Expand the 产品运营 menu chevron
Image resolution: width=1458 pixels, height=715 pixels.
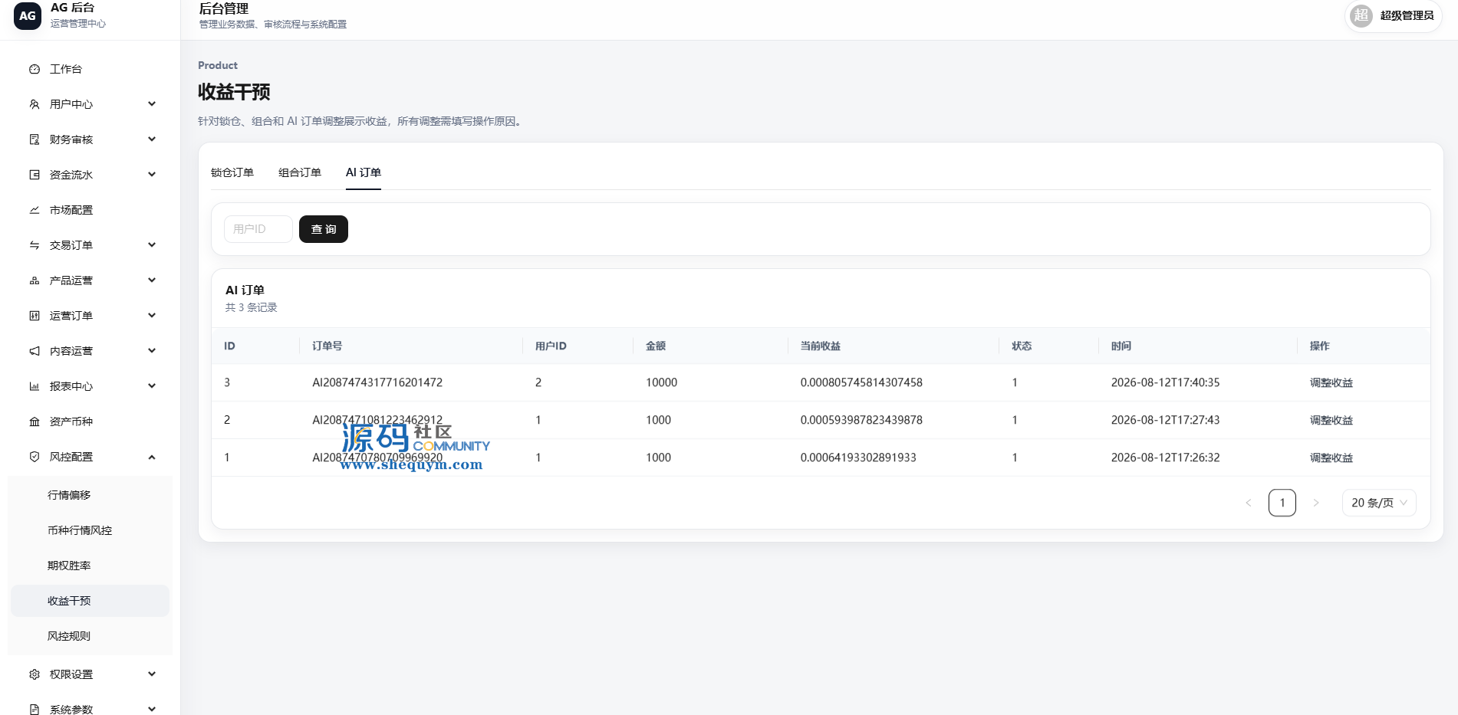click(x=152, y=280)
